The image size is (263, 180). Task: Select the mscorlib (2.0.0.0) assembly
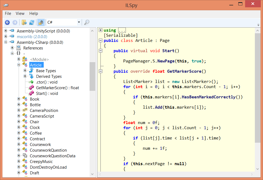click(x=32, y=36)
